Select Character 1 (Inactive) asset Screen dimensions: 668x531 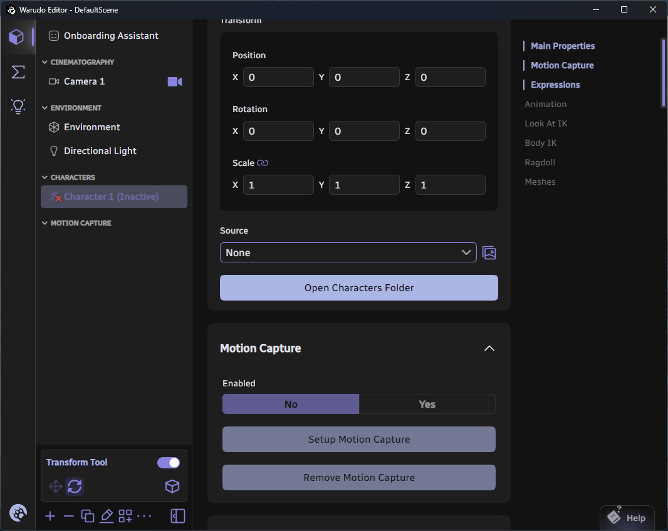pos(114,197)
